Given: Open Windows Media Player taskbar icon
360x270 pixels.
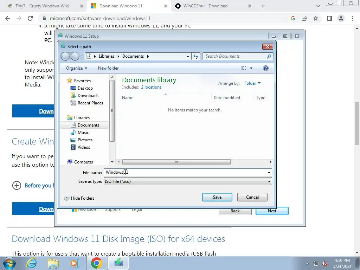Looking at the screenshot, I should click(x=75, y=263).
